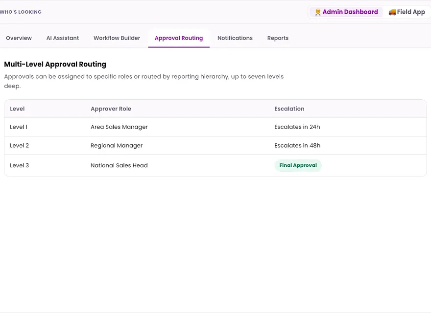The width and height of the screenshot is (431, 313).
Task: Click the Level column header
Action: coord(17,109)
